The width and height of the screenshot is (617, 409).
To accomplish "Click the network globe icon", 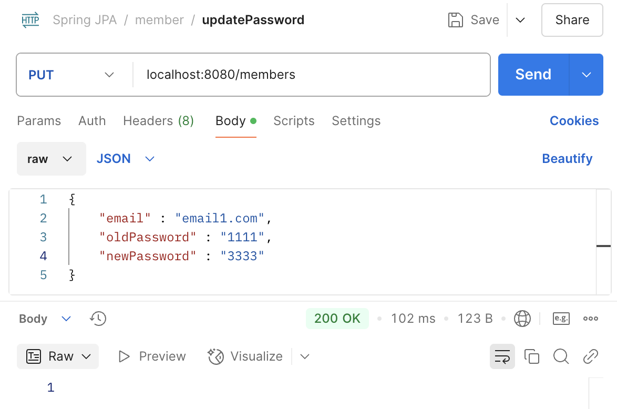I will 522,319.
